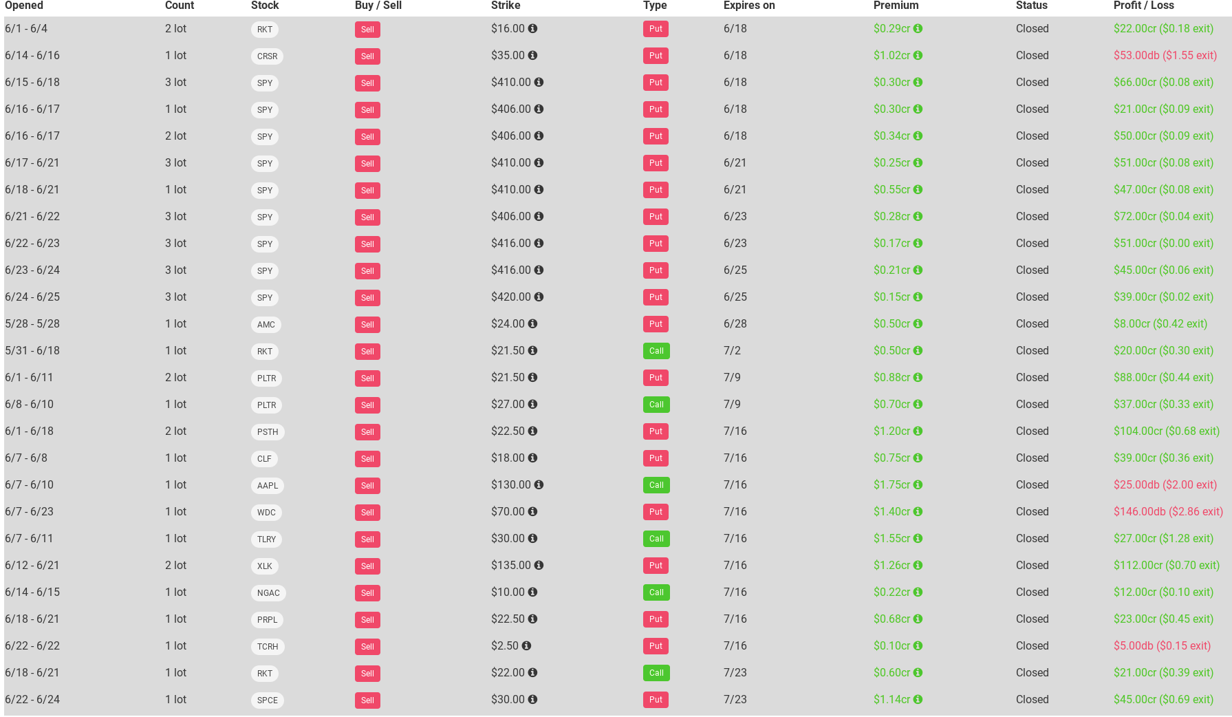This screenshot has height=717, width=1232.
Task: Click info icon beside the $135.00 XLK strike
Action: [x=539, y=566]
